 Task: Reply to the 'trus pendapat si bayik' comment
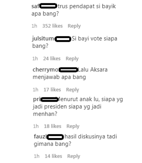pos(74,26)
